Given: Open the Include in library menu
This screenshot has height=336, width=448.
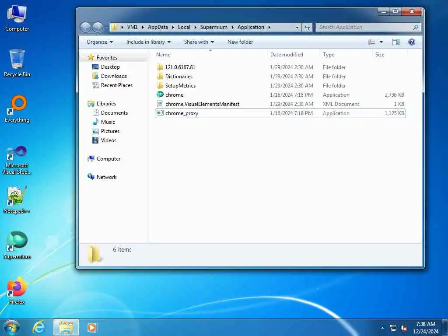Looking at the screenshot, I should click(x=148, y=42).
